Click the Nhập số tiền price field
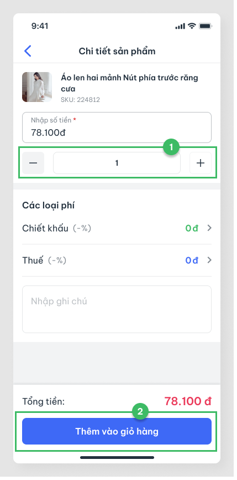Viewport: 237px width, 480px height. coord(117,127)
